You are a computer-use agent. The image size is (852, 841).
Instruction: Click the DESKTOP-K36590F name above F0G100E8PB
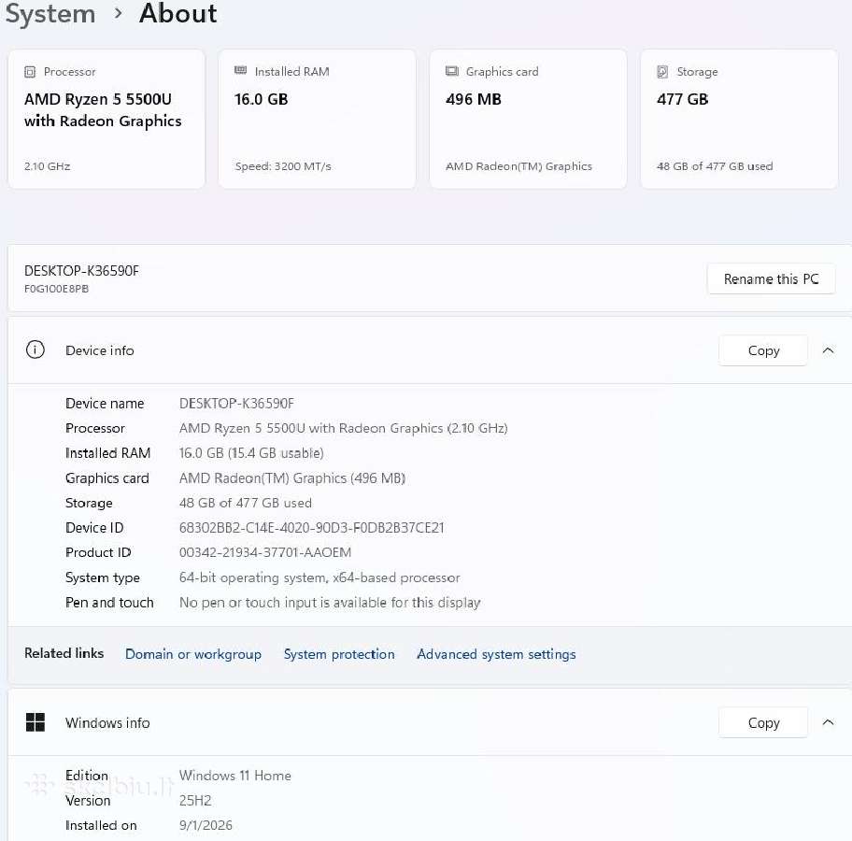(81, 271)
